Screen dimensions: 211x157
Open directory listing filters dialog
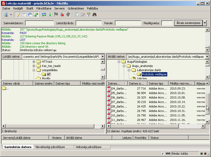click(x=76, y=14)
